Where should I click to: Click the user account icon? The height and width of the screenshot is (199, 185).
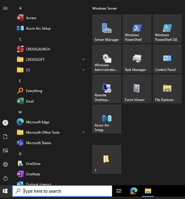click(5, 123)
